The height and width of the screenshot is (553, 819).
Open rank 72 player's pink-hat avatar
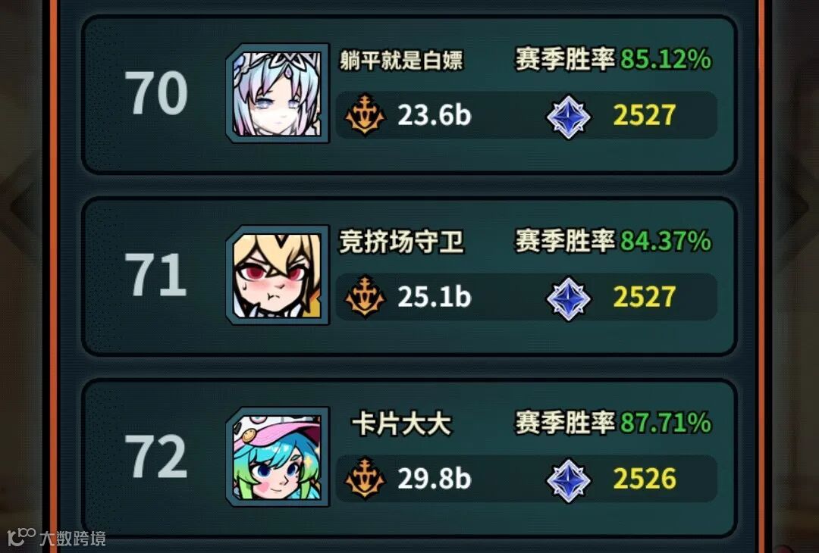coord(278,457)
